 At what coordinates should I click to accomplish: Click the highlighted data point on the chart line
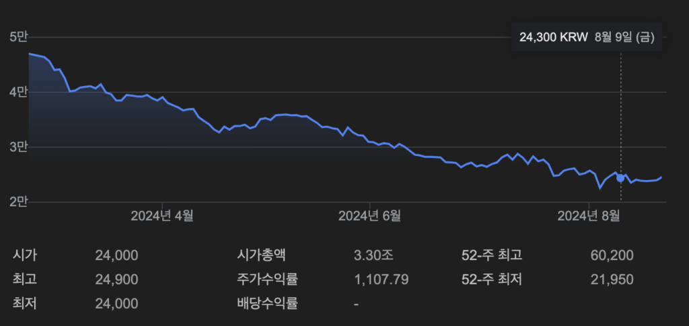click(620, 178)
